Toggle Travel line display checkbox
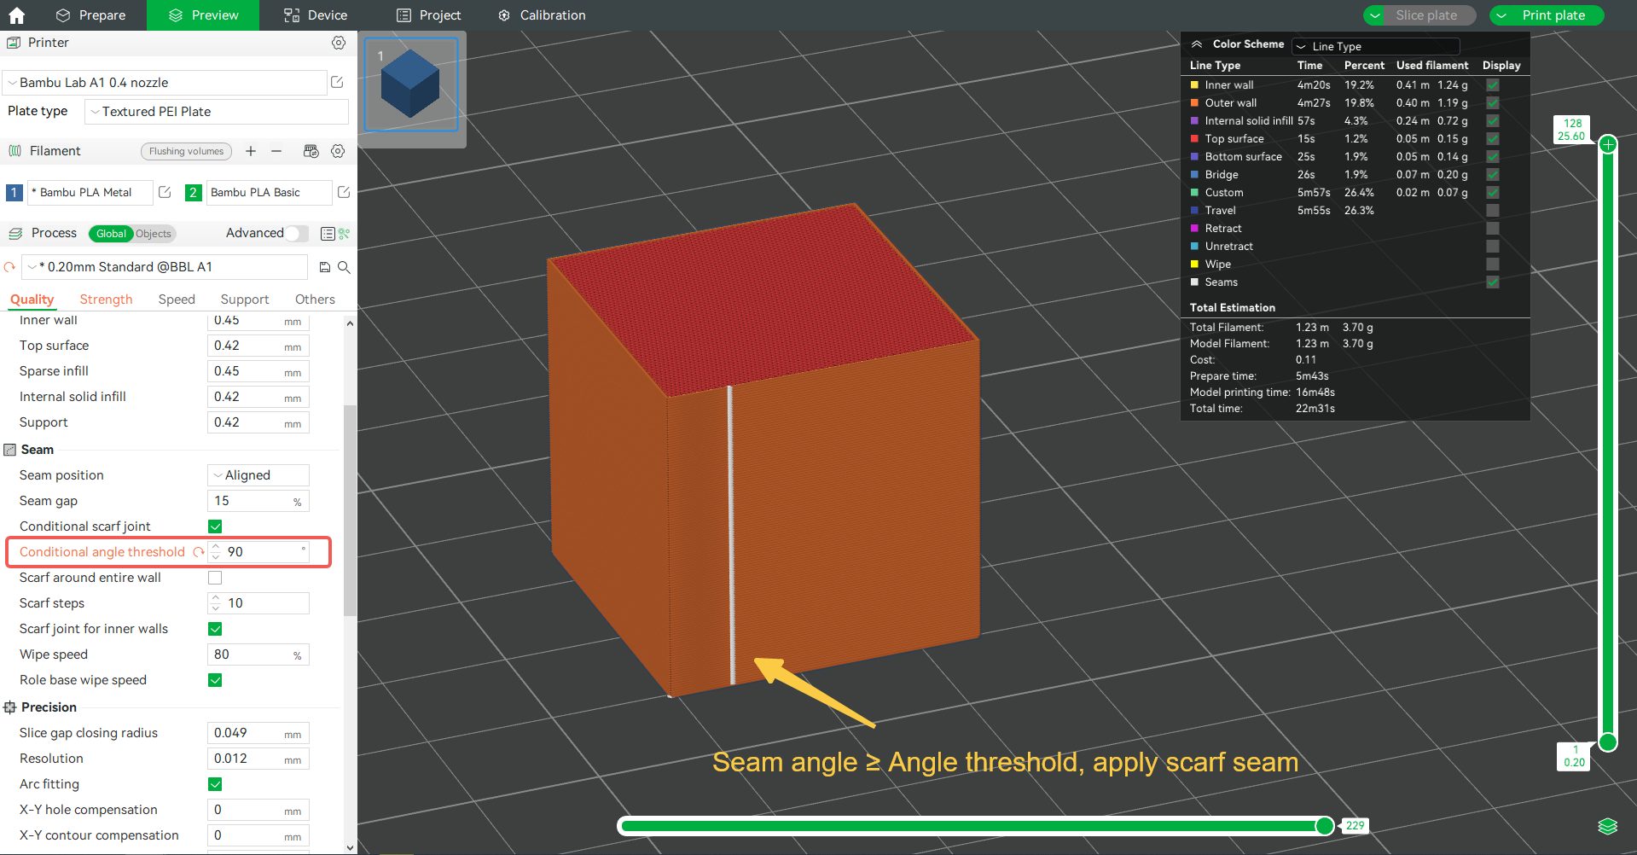Image resolution: width=1637 pixels, height=855 pixels. [1492, 211]
